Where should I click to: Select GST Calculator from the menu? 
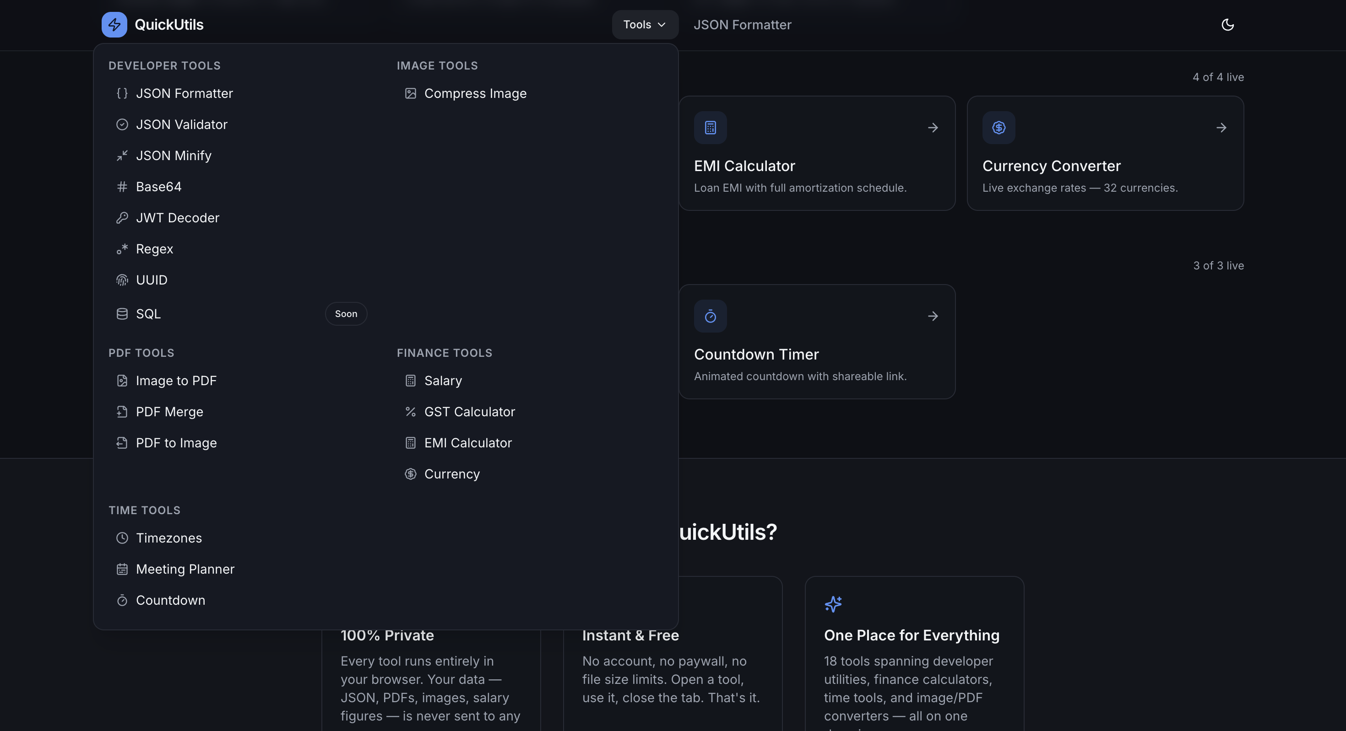pyautogui.click(x=529, y=412)
